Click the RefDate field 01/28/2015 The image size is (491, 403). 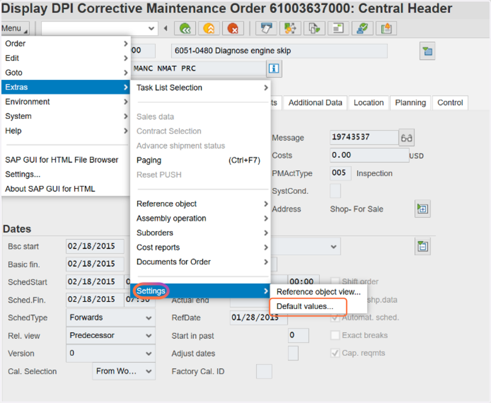(259, 317)
